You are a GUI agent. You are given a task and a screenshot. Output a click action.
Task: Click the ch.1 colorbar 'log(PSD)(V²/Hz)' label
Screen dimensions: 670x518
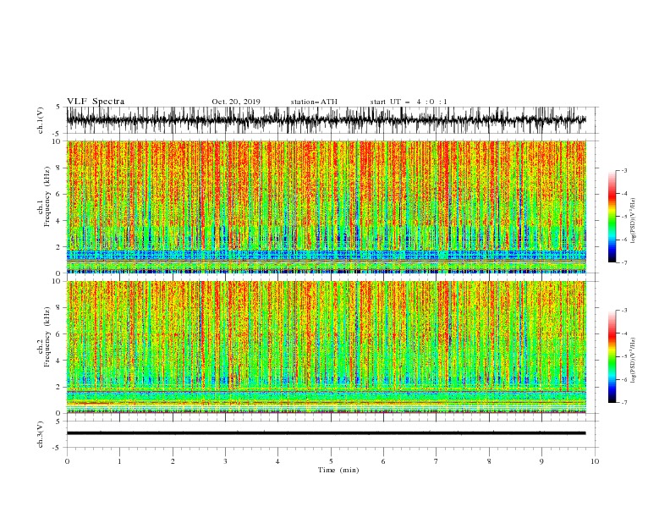(634, 221)
